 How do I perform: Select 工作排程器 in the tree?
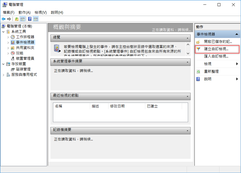25,37
